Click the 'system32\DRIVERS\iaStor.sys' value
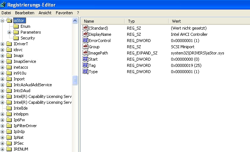Screen dimensions: 250x152 [x=198, y=53]
